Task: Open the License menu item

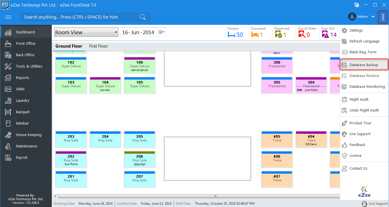Action: (364, 156)
